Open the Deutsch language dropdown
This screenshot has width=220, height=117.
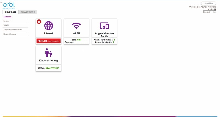pyautogui.click(x=210, y=12)
